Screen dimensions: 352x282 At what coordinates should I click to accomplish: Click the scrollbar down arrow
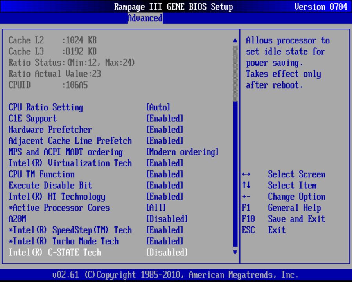point(235,252)
